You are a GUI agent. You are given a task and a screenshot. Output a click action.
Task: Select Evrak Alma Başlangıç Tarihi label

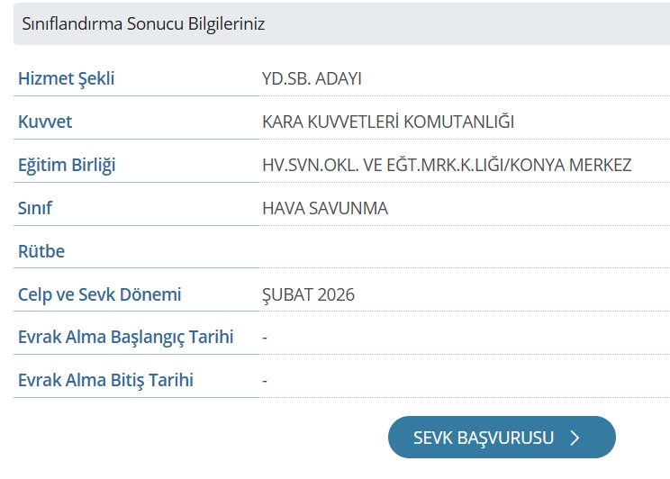pyautogui.click(x=126, y=338)
